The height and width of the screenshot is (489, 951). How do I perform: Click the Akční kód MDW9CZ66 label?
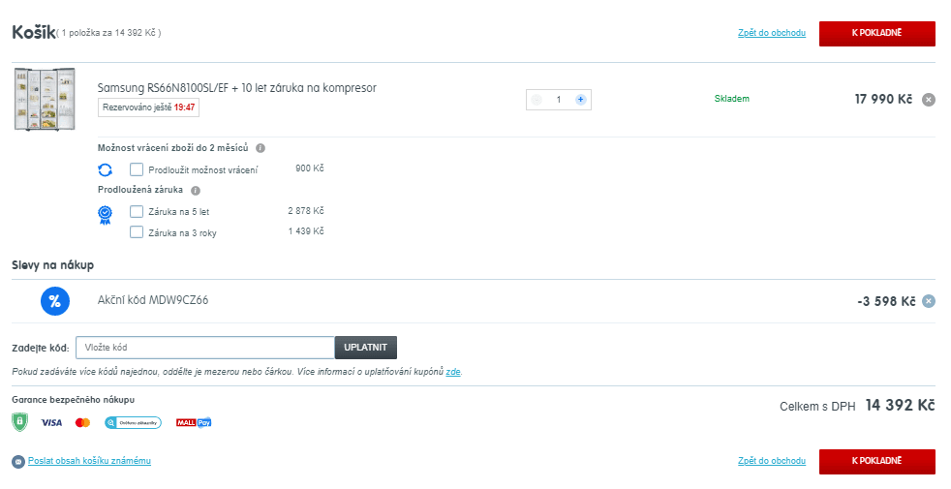coord(153,300)
